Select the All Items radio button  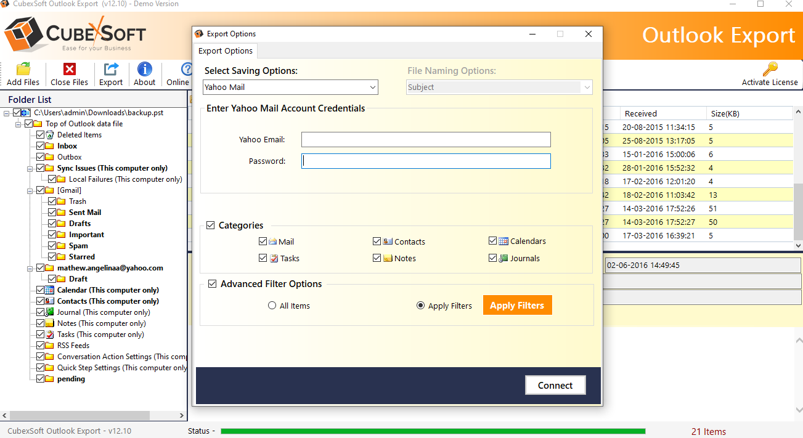(272, 306)
